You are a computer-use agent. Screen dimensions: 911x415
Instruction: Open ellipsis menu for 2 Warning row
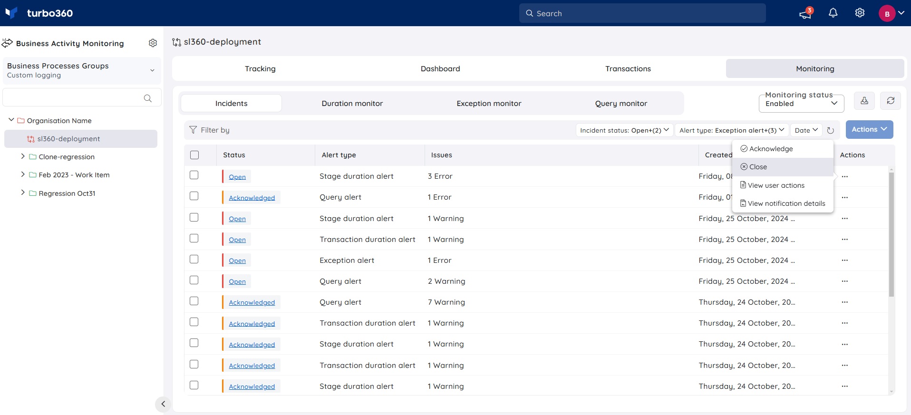pos(844,281)
